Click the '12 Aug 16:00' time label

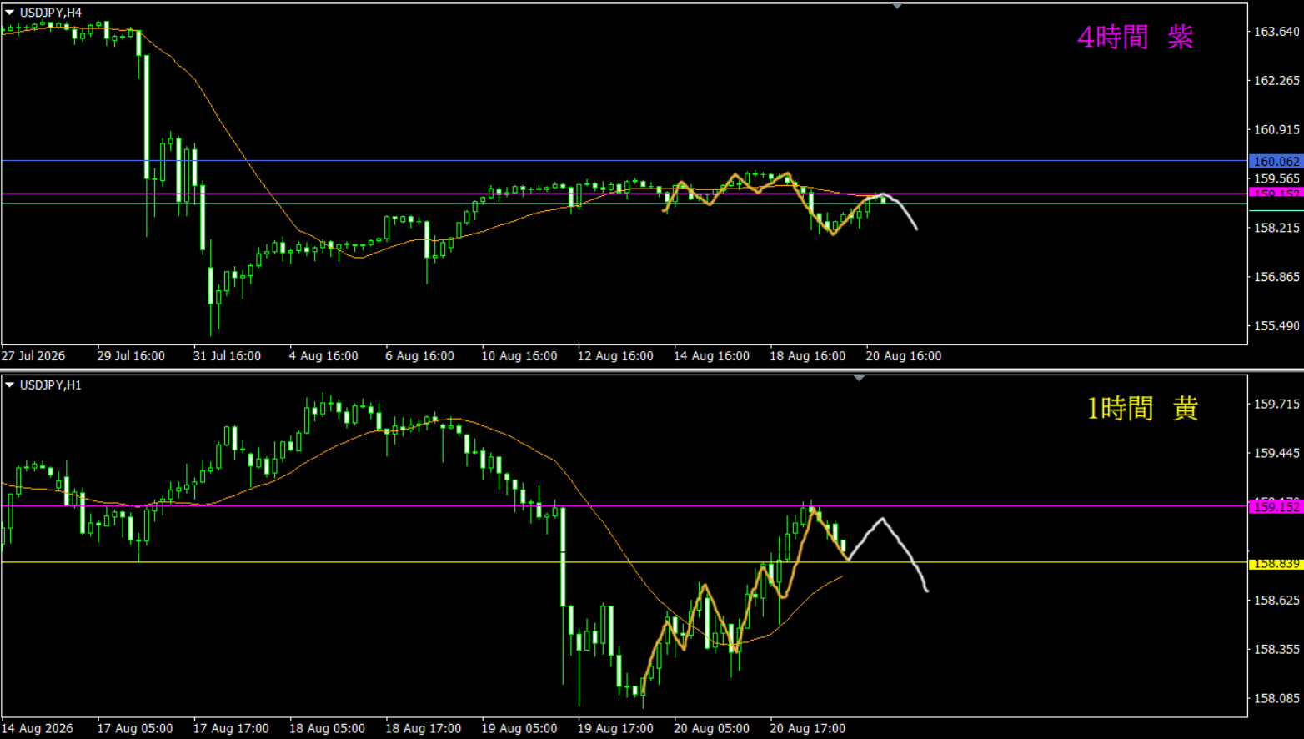[615, 356]
